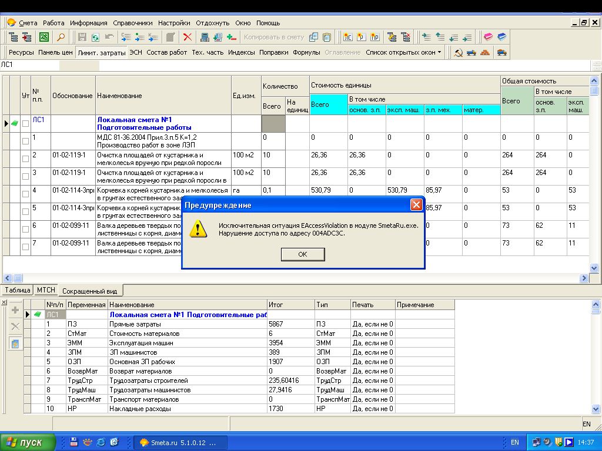The image size is (602, 451).
Task: Open the calculator icon in toolbar
Action: click(205, 37)
